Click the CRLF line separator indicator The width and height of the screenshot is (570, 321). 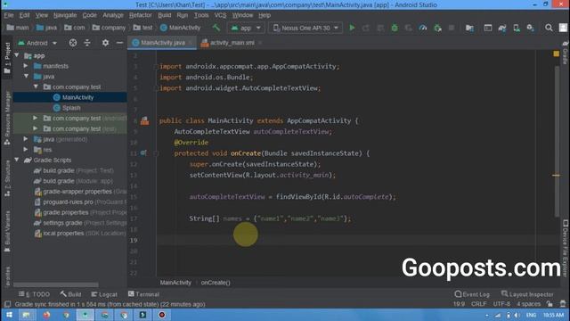pyautogui.click(x=478, y=304)
